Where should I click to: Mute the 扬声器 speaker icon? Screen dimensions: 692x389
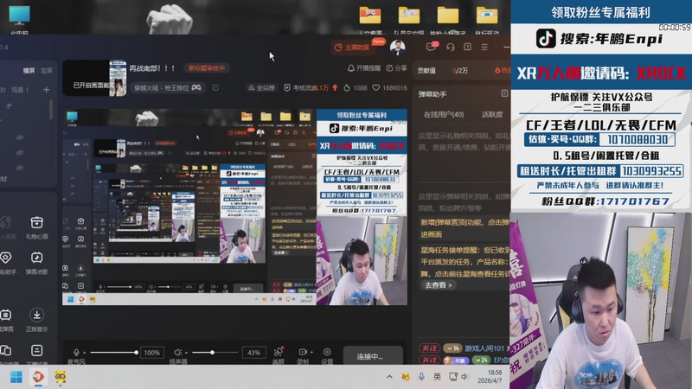point(178,353)
